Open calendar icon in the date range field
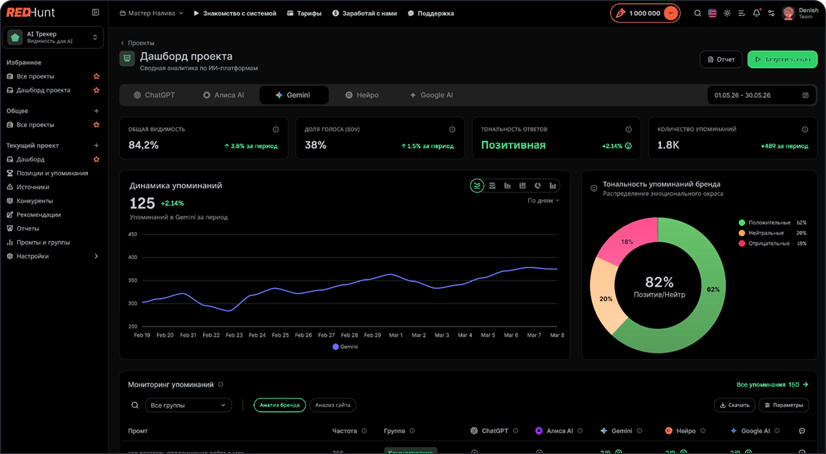Screen dimensions: 826x454 [805, 95]
